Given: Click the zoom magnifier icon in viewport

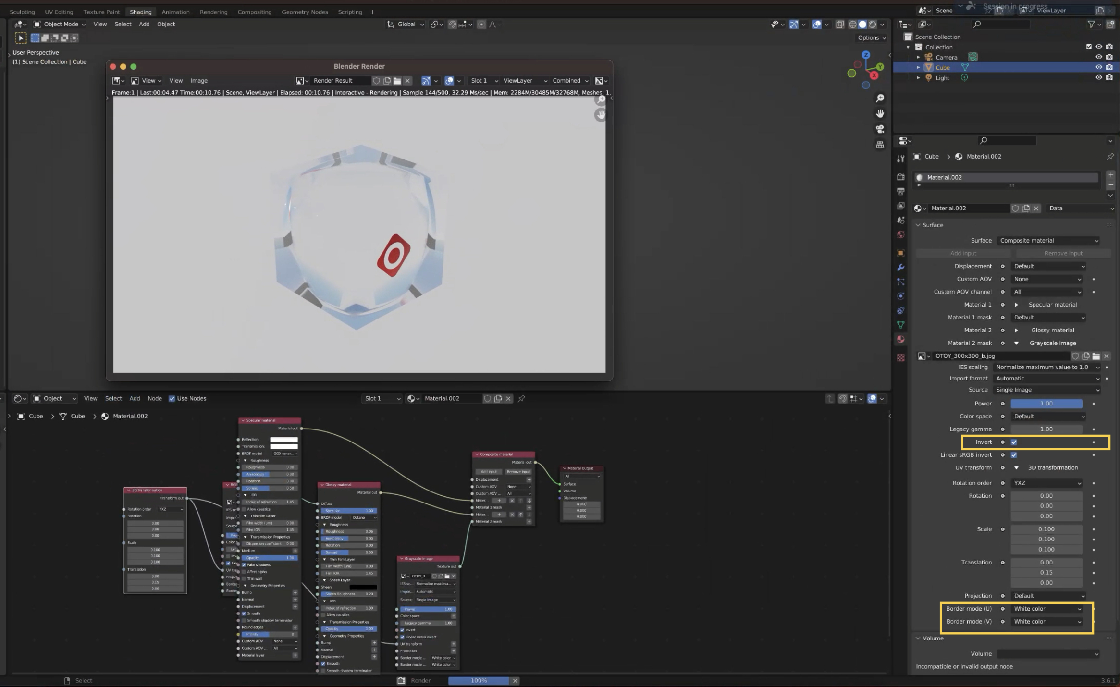Looking at the screenshot, I should 880,98.
